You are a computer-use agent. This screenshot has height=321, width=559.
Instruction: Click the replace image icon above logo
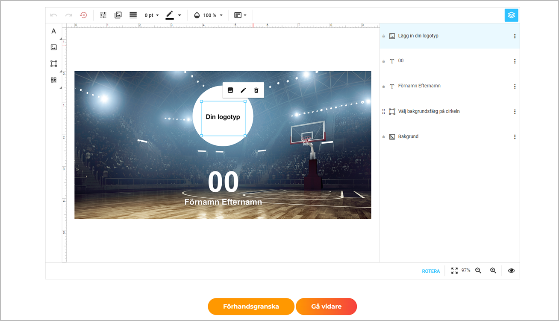[x=230, y=90]
